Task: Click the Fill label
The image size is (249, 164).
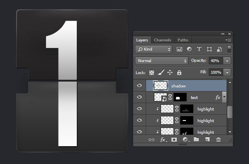Action: (x=203, y=72)
